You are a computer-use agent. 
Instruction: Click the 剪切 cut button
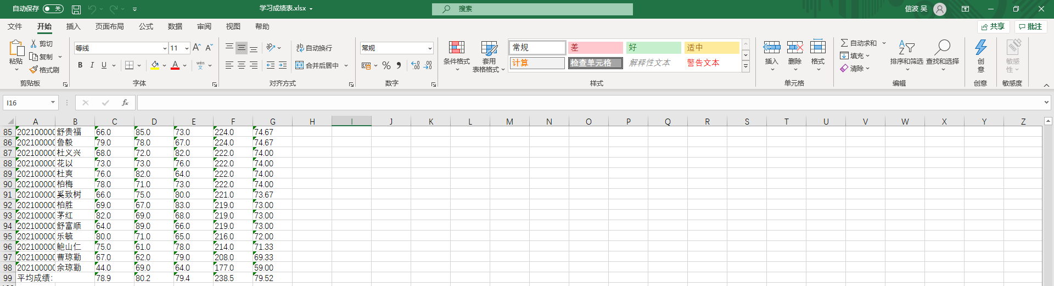pos(42,43)
